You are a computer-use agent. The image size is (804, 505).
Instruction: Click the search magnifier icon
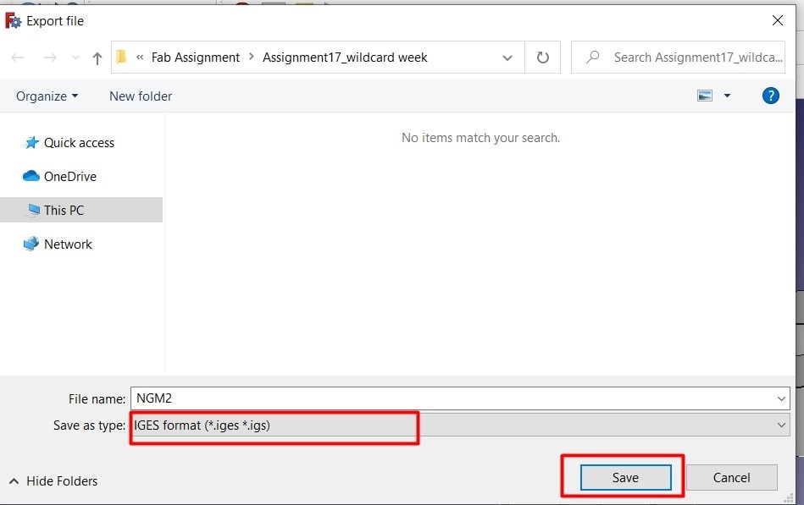(593, 58)
